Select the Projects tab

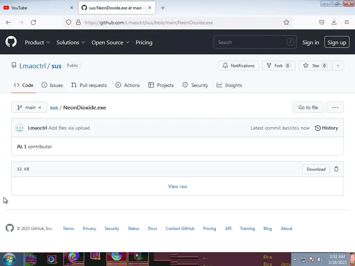(x=161, y=85)
